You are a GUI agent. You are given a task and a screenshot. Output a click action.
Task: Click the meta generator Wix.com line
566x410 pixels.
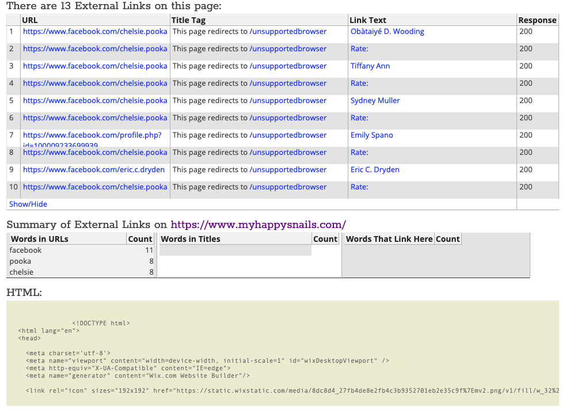[x=138, y=376]
